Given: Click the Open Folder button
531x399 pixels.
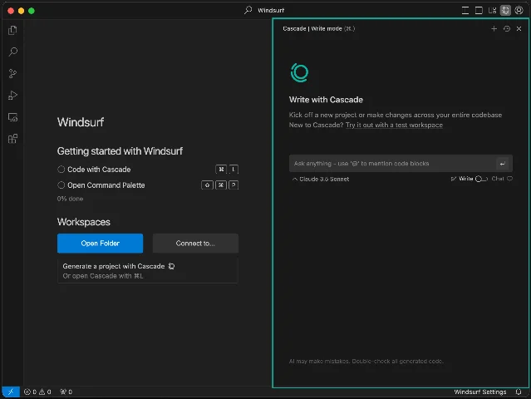Looking at the screenshot, I should (100, 244).
